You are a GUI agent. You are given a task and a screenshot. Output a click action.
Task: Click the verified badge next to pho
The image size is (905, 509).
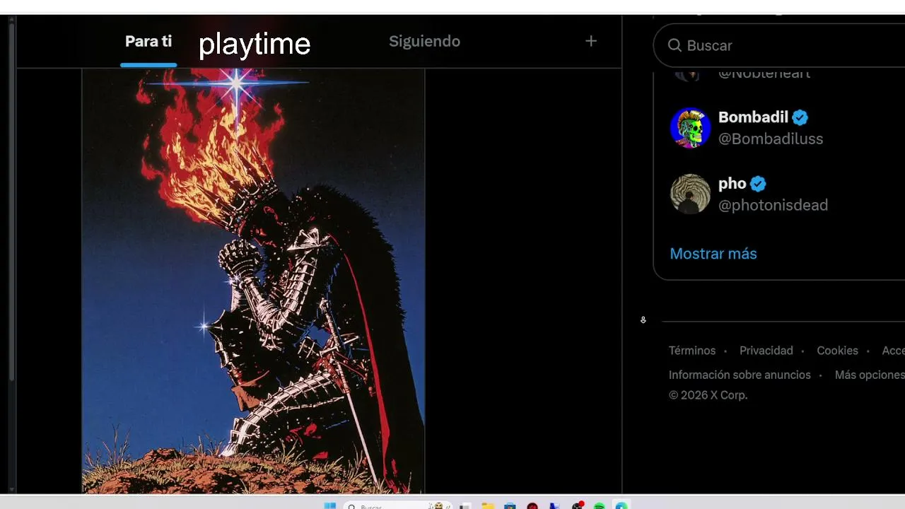point(758,184)
